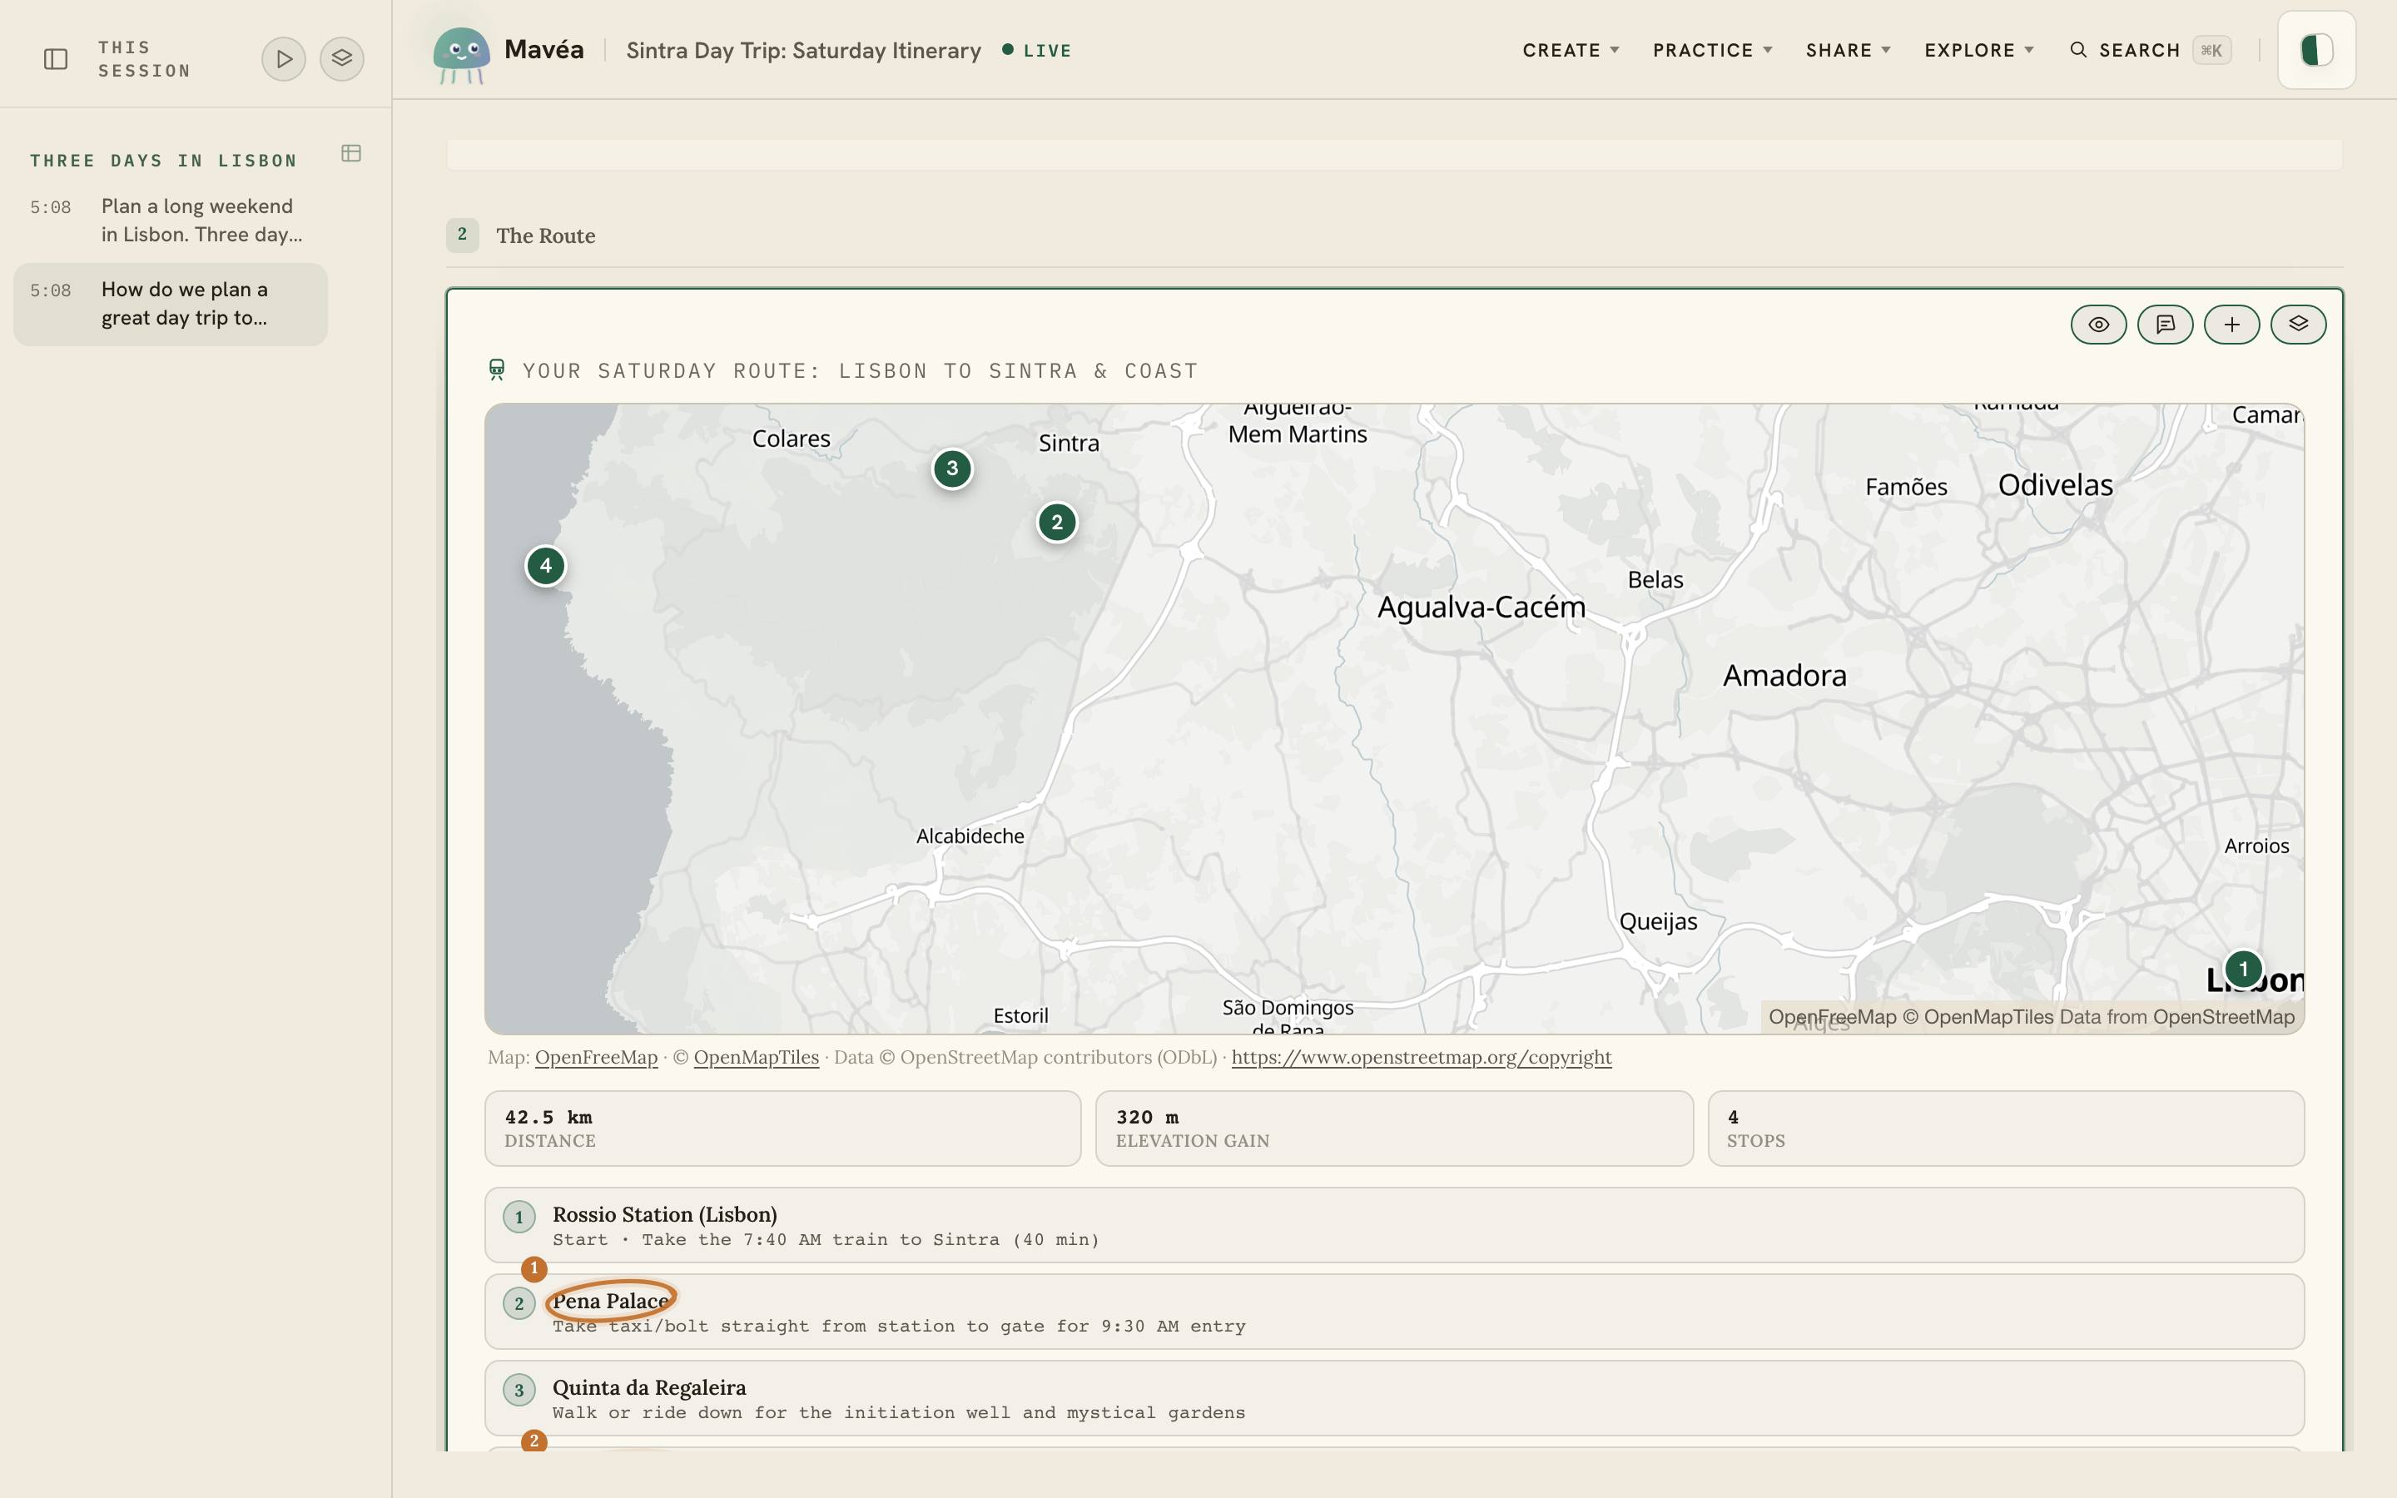Expand the Create dropdown menu
The width and height of the screenshot is (2397, 1498).
(x=1571, y=51)
